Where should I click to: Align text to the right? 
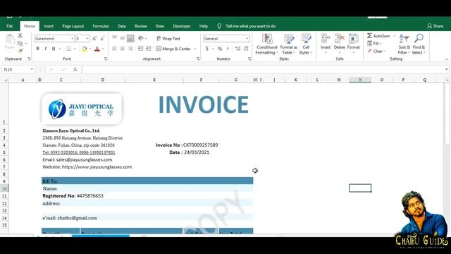[x=130, y=49]
